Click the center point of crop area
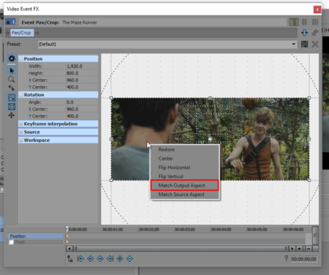 210,139
